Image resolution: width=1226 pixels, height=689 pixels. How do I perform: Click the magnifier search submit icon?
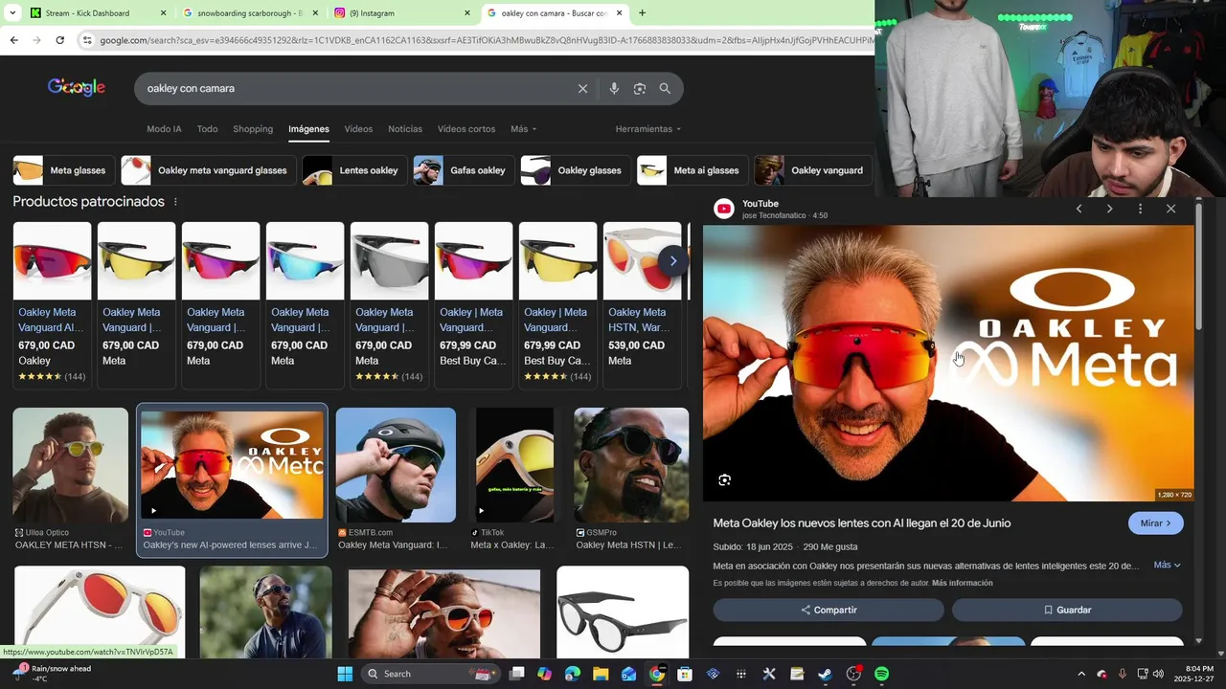click(x=665, y=88)
